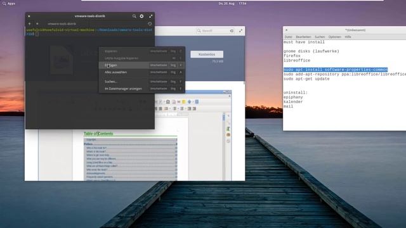
Task: Choose Im Dateimanager anzeigen in context menu
Action: coord(141,89)
